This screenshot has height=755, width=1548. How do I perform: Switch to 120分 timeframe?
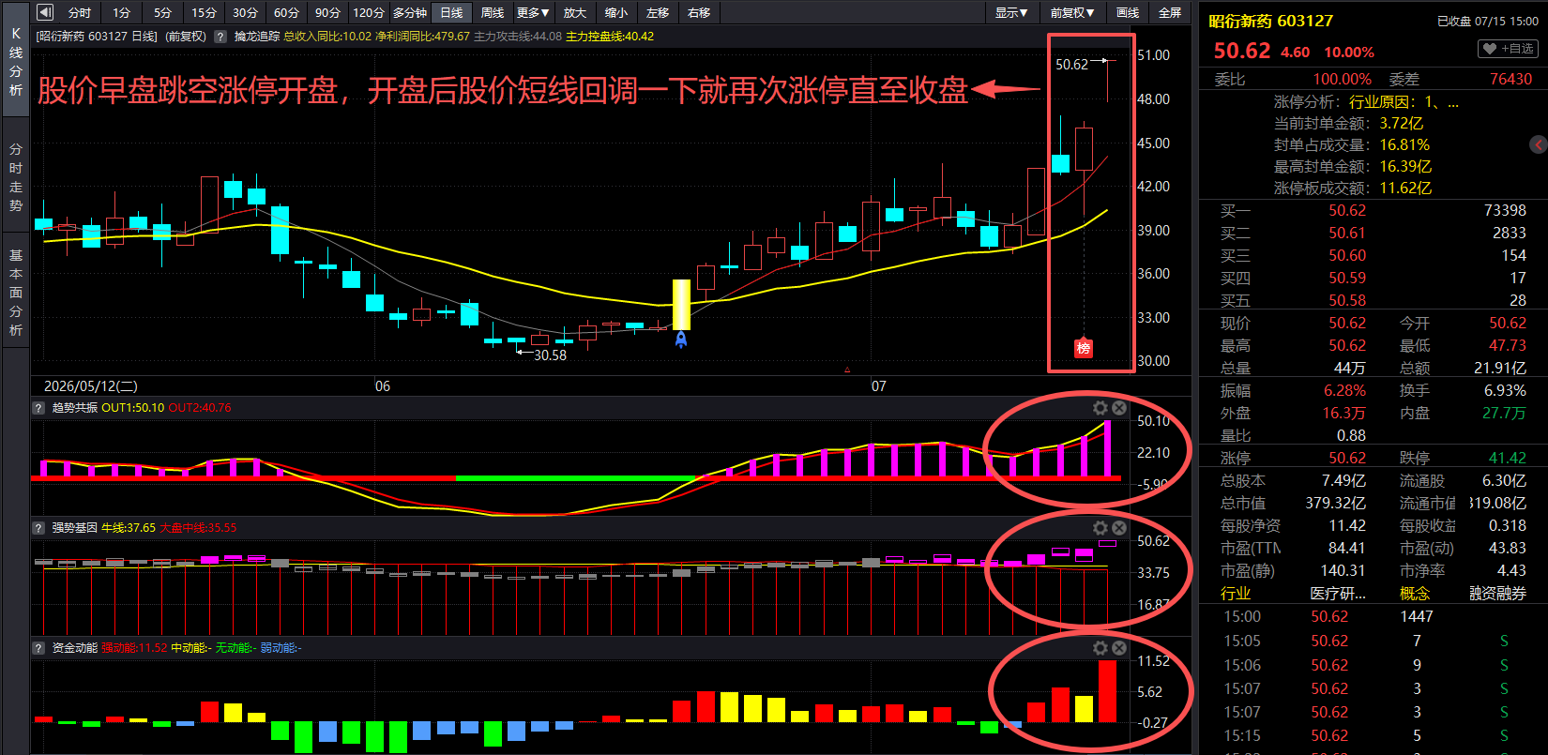coord(369,12)
